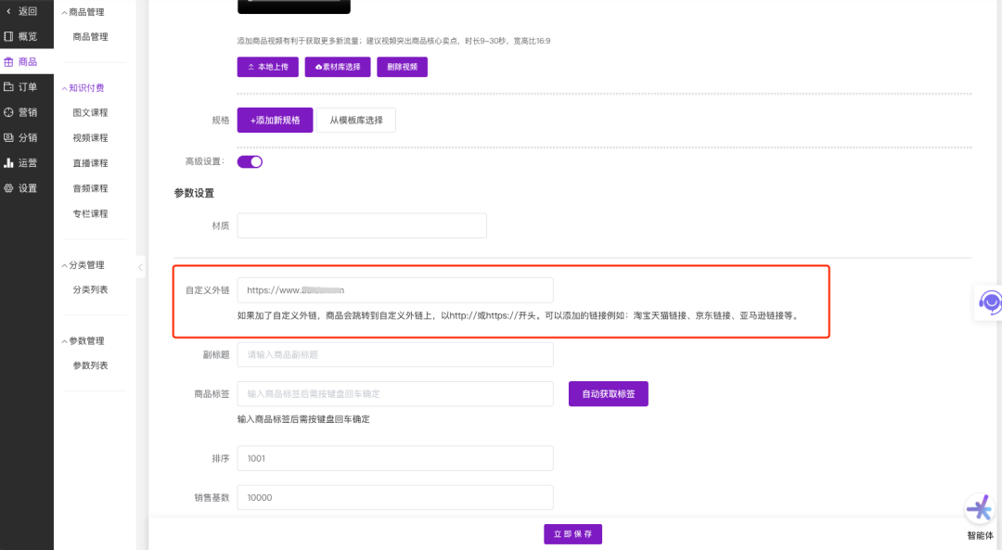Open the 商品管理 submenu item
Screen dimensions: 1002x550
pyautogui.click(x=90, y=37)
